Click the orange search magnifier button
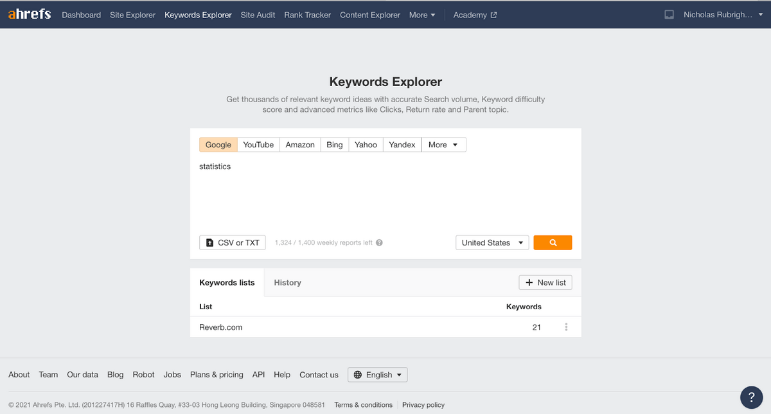The width and height of the screenshot is (771, 414). click(553, 242)
